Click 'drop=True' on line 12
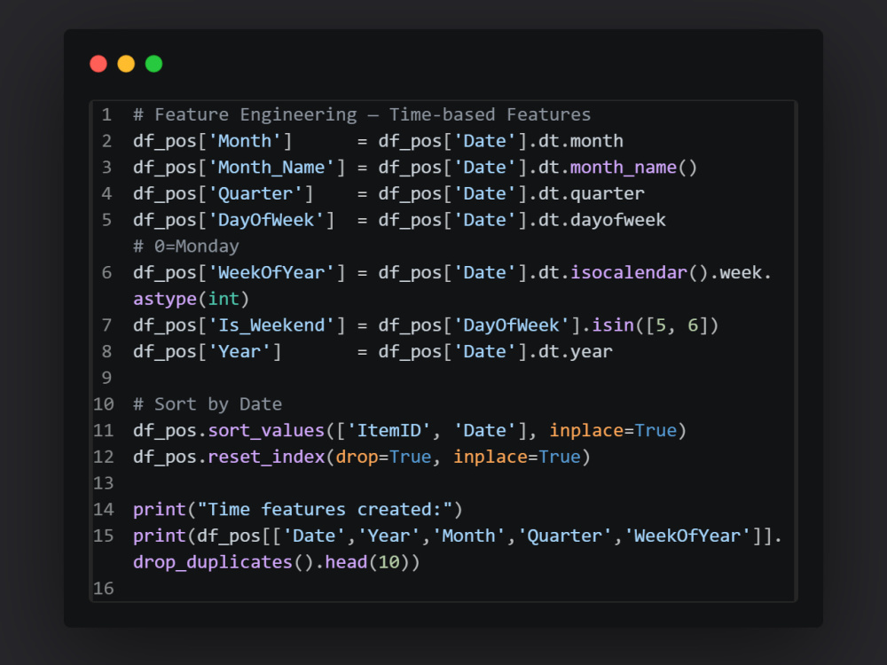Viewport: 887px width, 665px height. click(x=383, y=457)
